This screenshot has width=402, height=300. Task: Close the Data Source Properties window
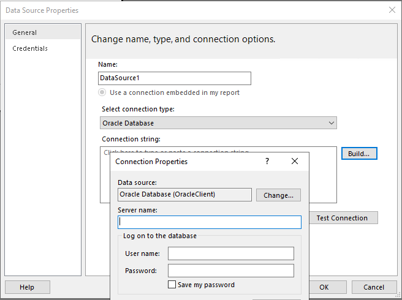[x=392, y=10]
